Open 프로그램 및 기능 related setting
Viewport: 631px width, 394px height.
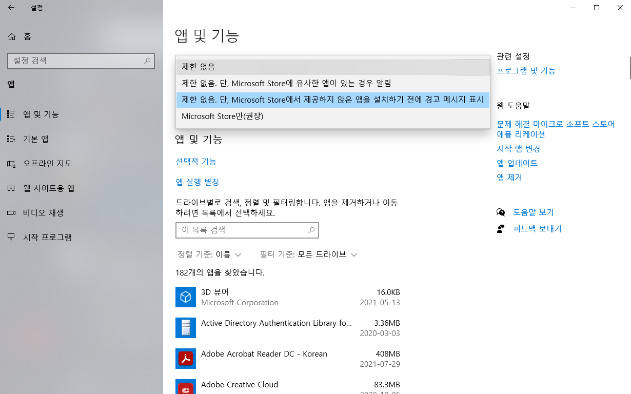(x=526, y=71)
